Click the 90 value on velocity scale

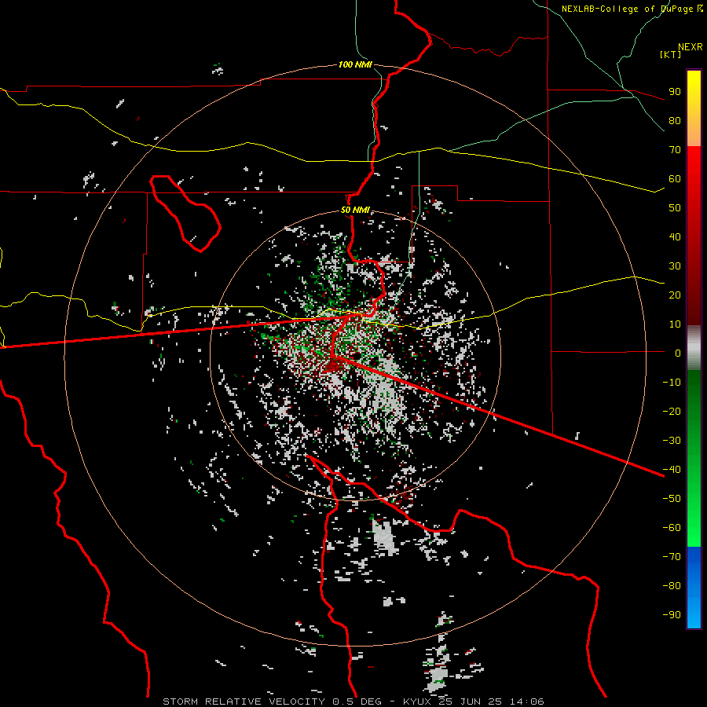tap(675, 92)
